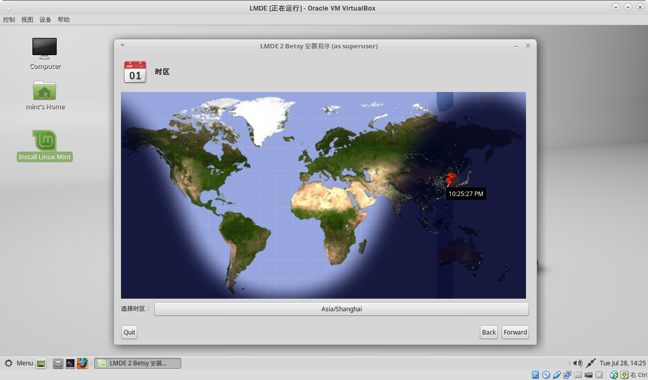648x380 pixels.
Task: Click the VirtualBox shared folders status icon
Action: point(578,375)
